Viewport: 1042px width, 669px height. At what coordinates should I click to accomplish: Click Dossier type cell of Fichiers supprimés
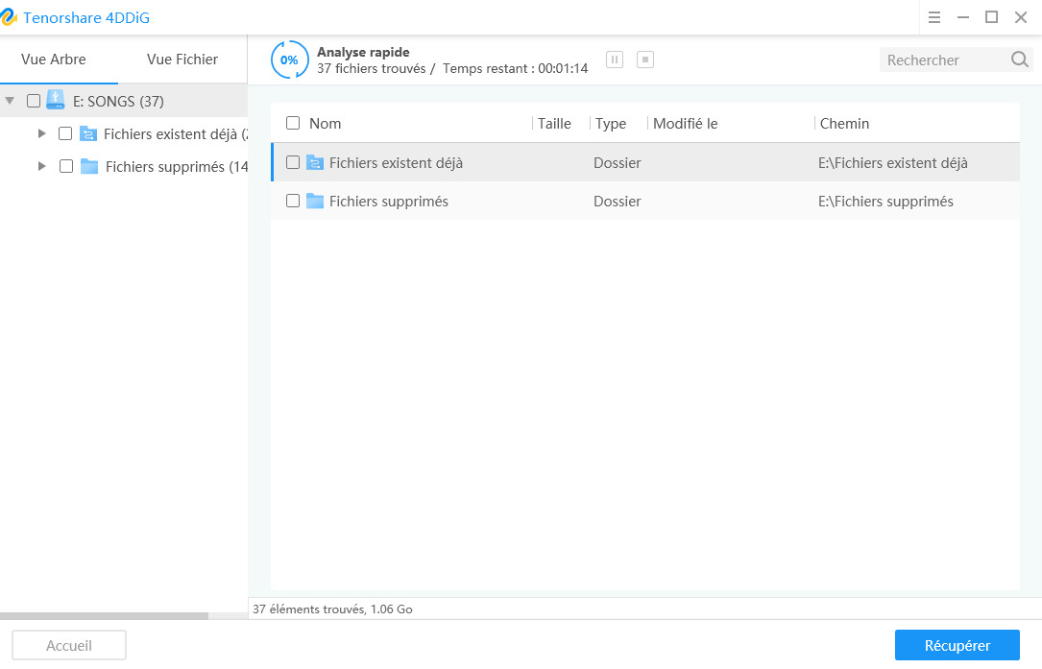[x=617, y=202]
